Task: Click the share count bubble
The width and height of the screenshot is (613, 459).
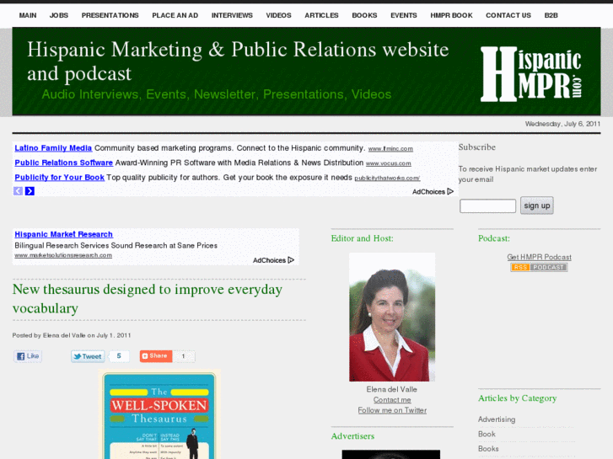Action: (183, 356)
